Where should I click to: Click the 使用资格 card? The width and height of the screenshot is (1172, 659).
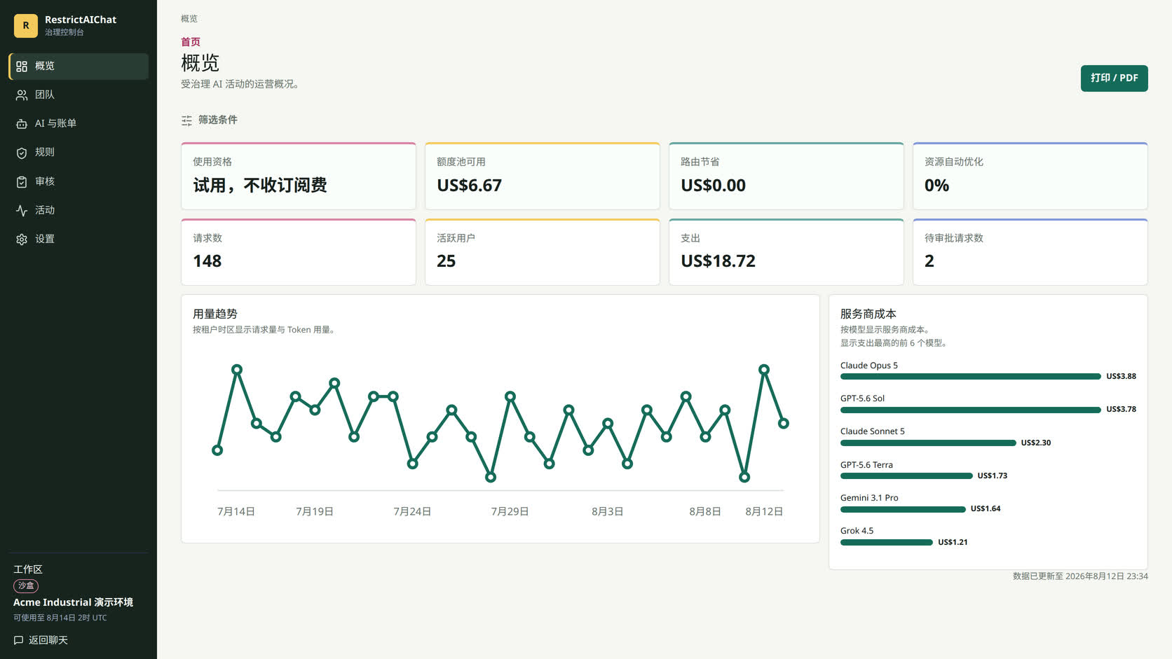pos(299,176)
